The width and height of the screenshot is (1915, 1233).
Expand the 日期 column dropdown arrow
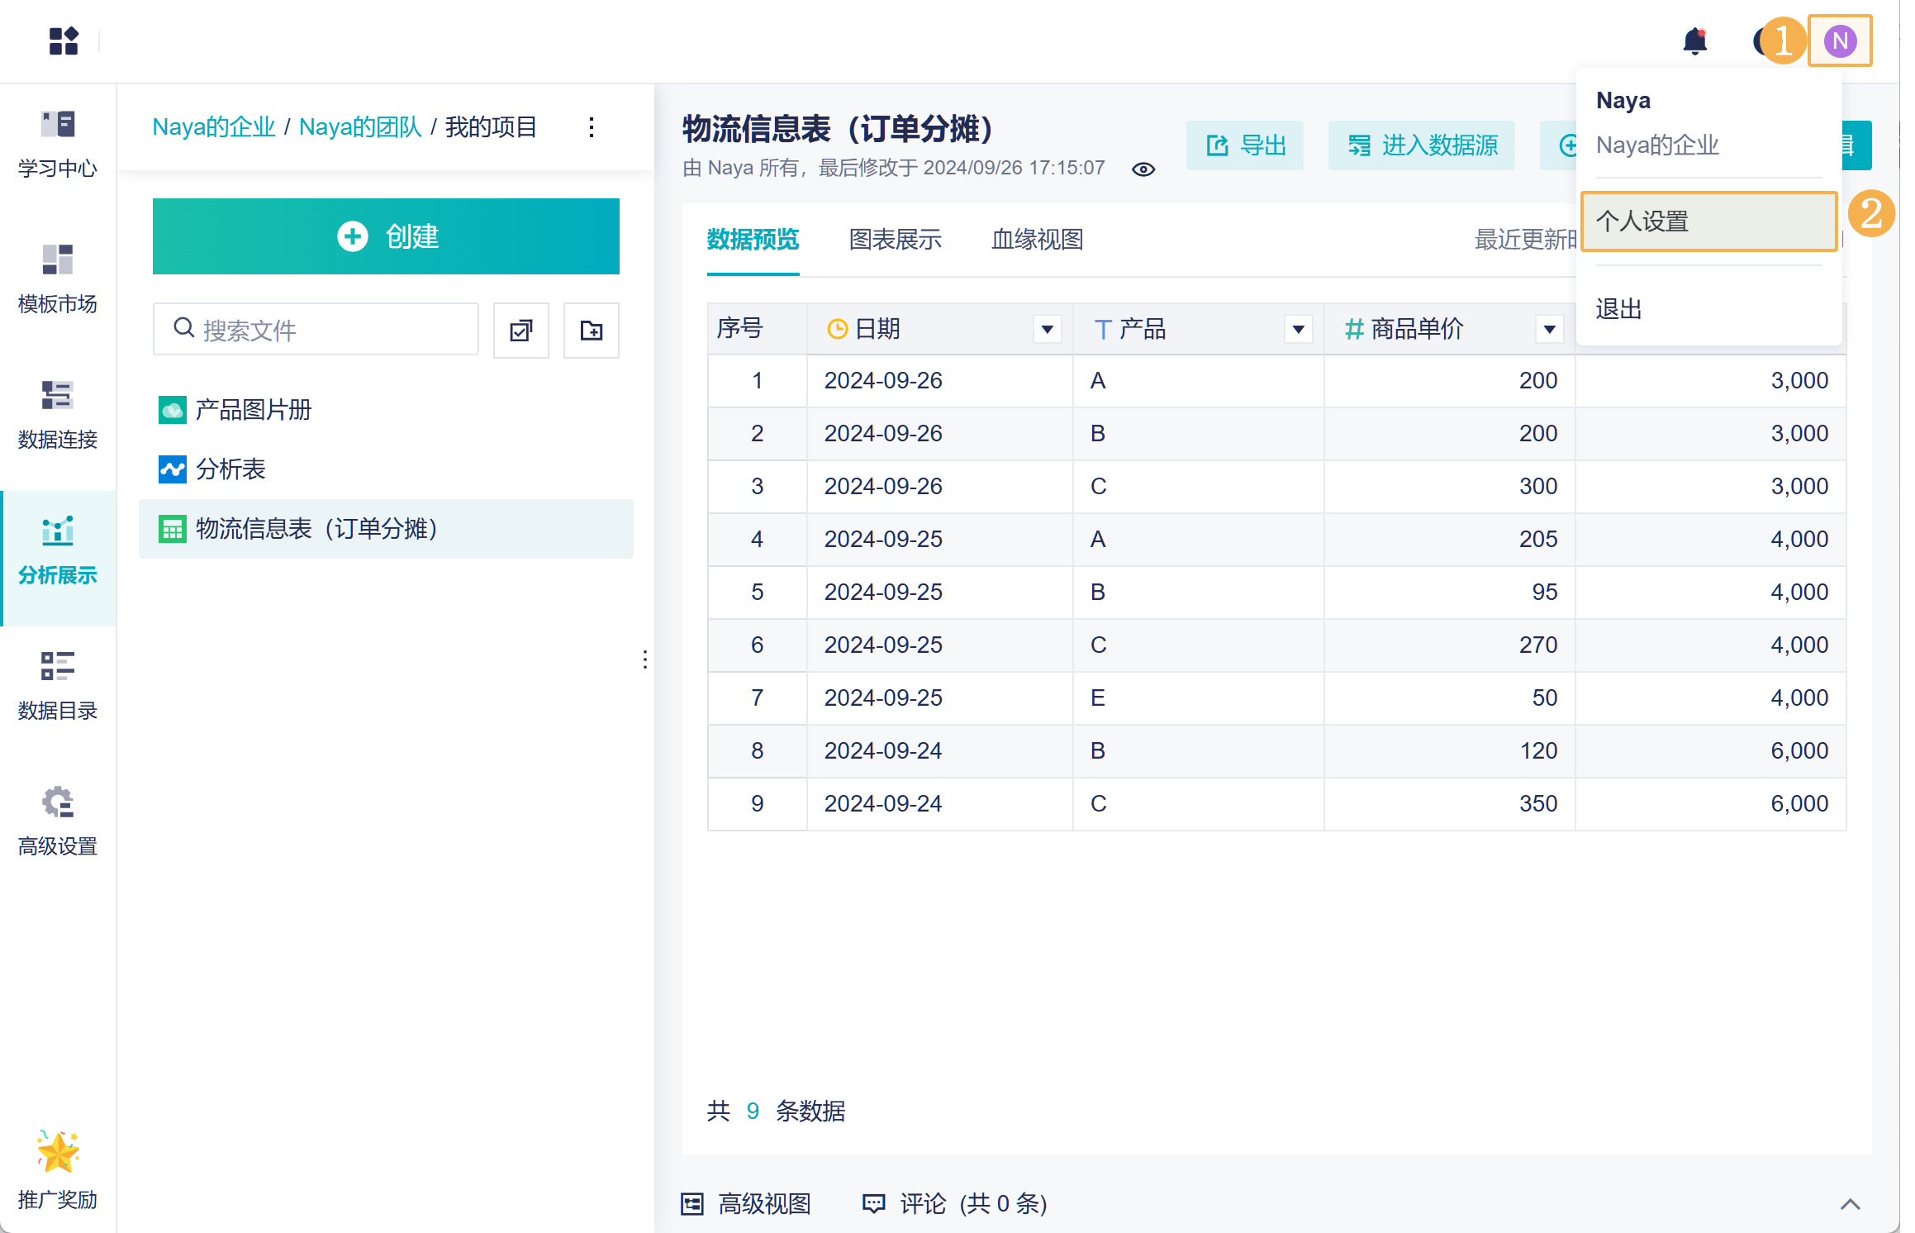point(1047,330)
